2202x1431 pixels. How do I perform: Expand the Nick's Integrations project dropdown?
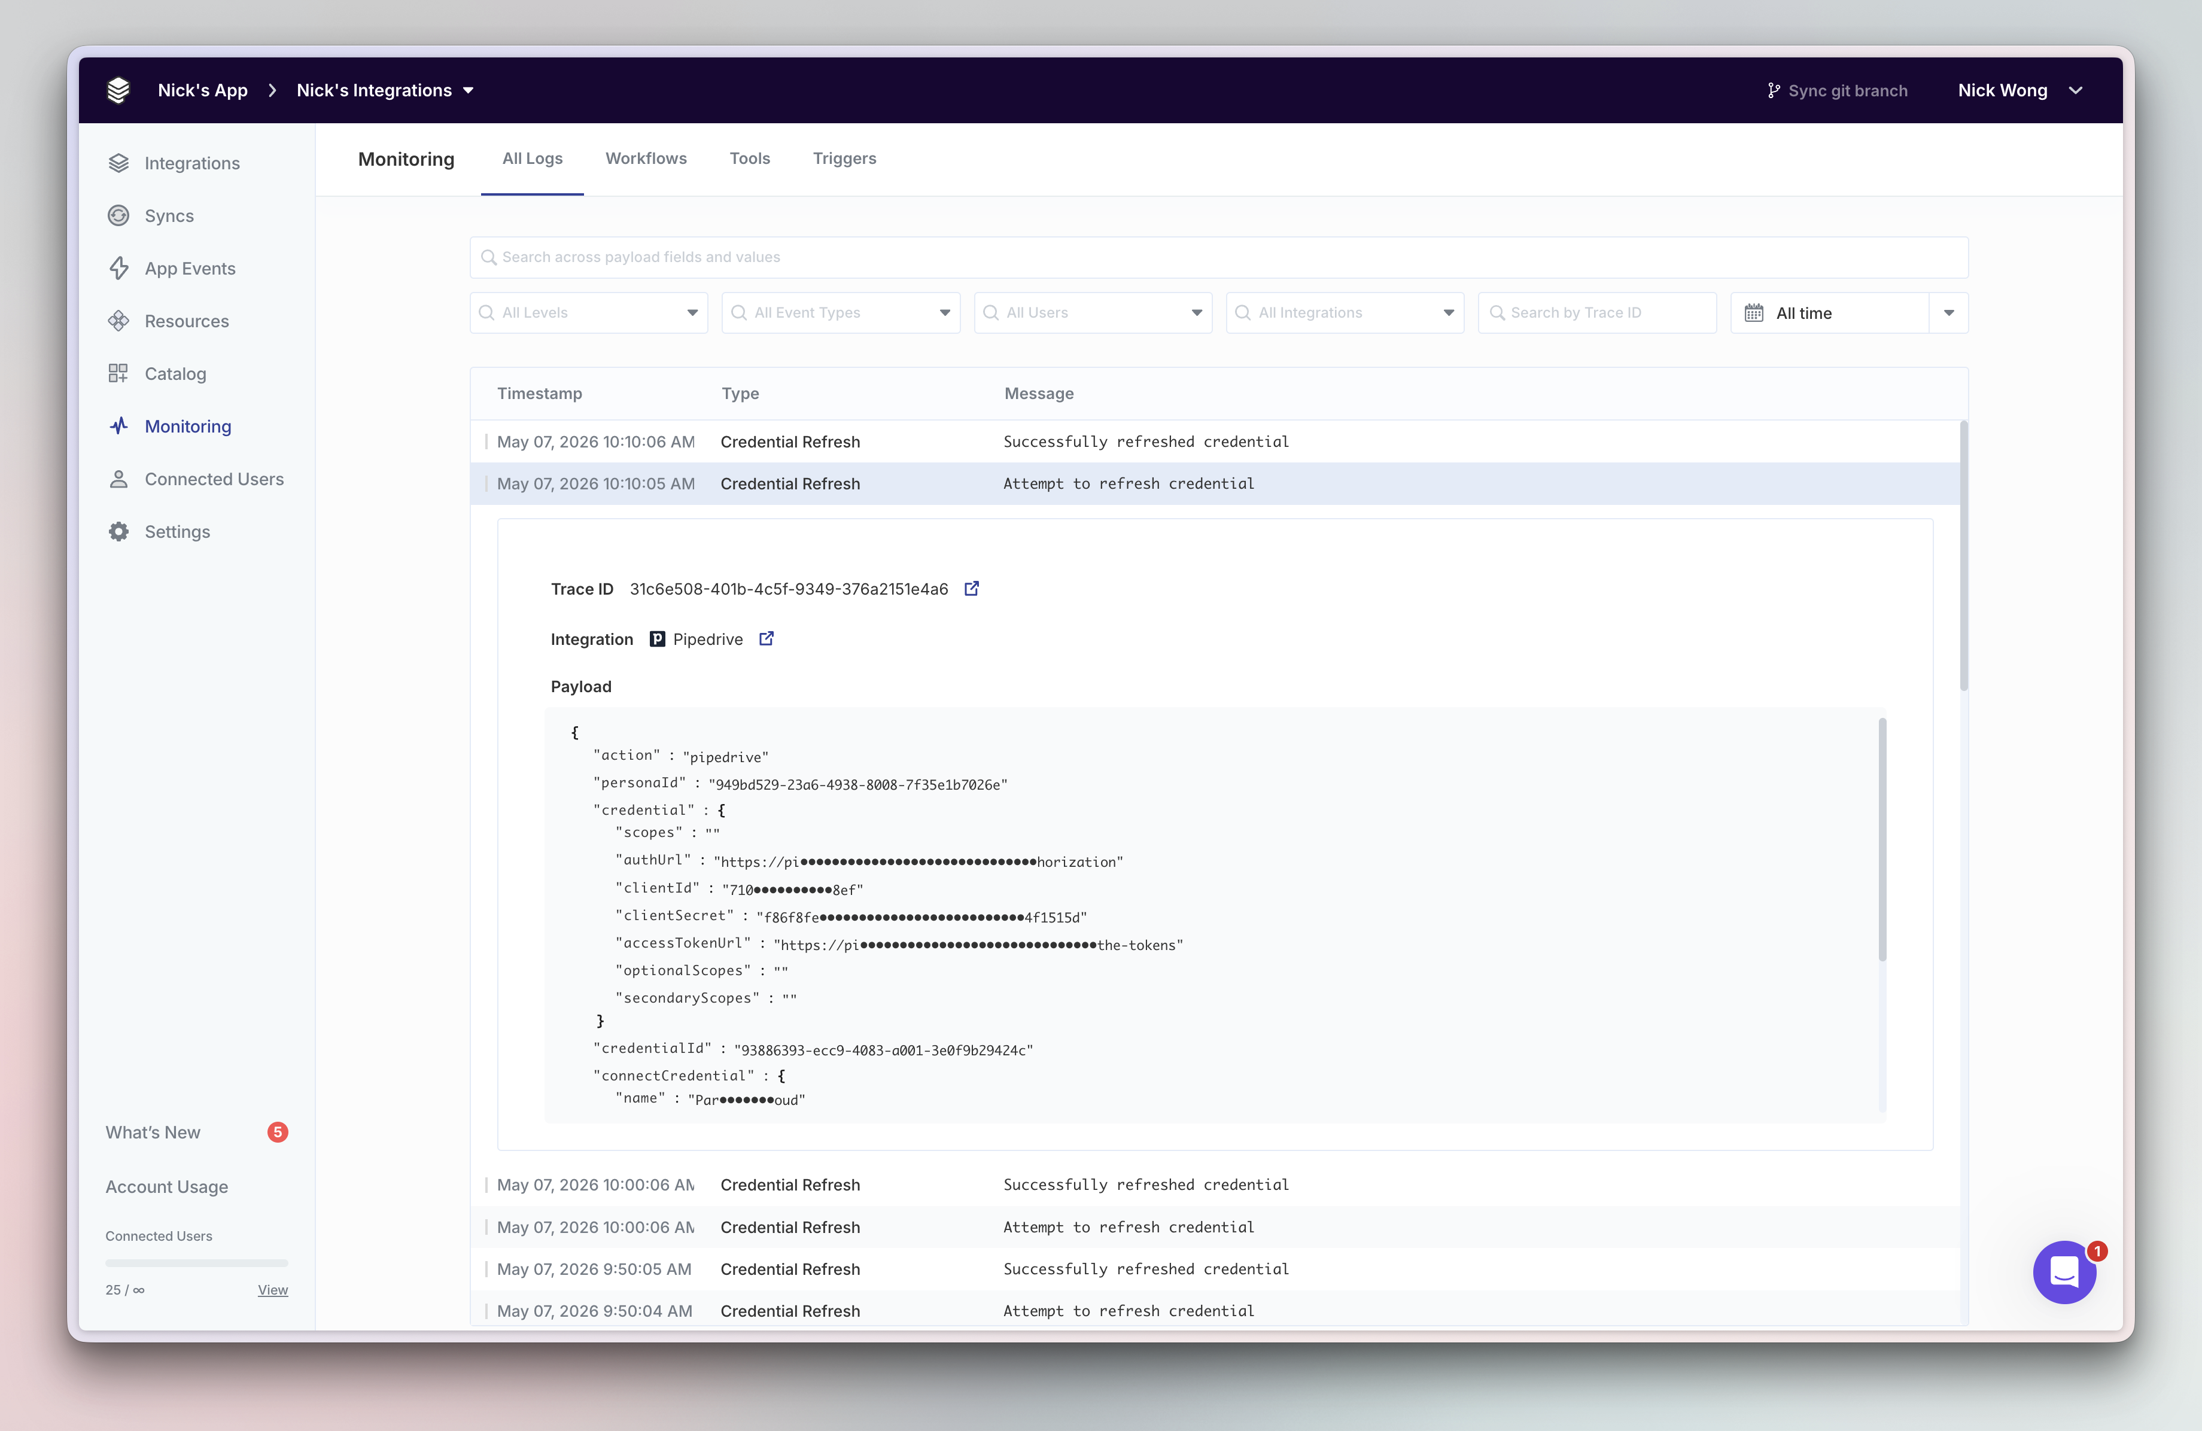coord(385,90)
